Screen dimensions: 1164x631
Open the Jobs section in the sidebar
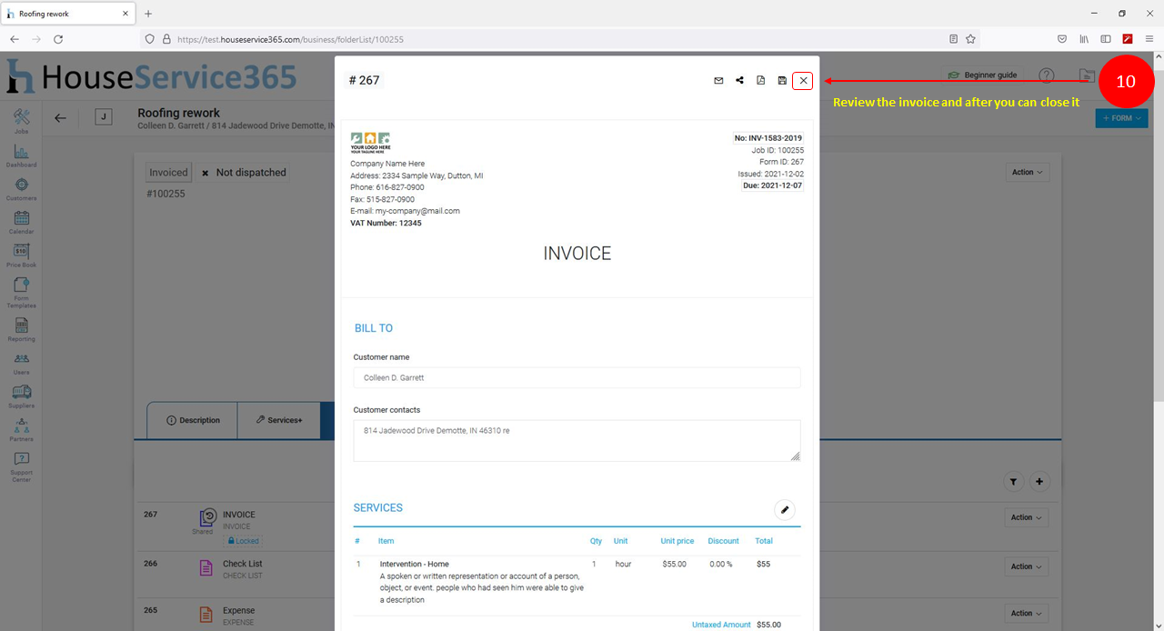point(22,121)
